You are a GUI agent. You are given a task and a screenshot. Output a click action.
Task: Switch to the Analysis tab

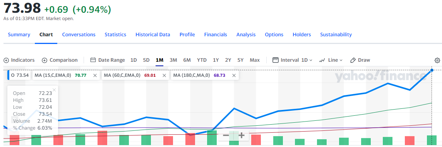click(246, 35)
